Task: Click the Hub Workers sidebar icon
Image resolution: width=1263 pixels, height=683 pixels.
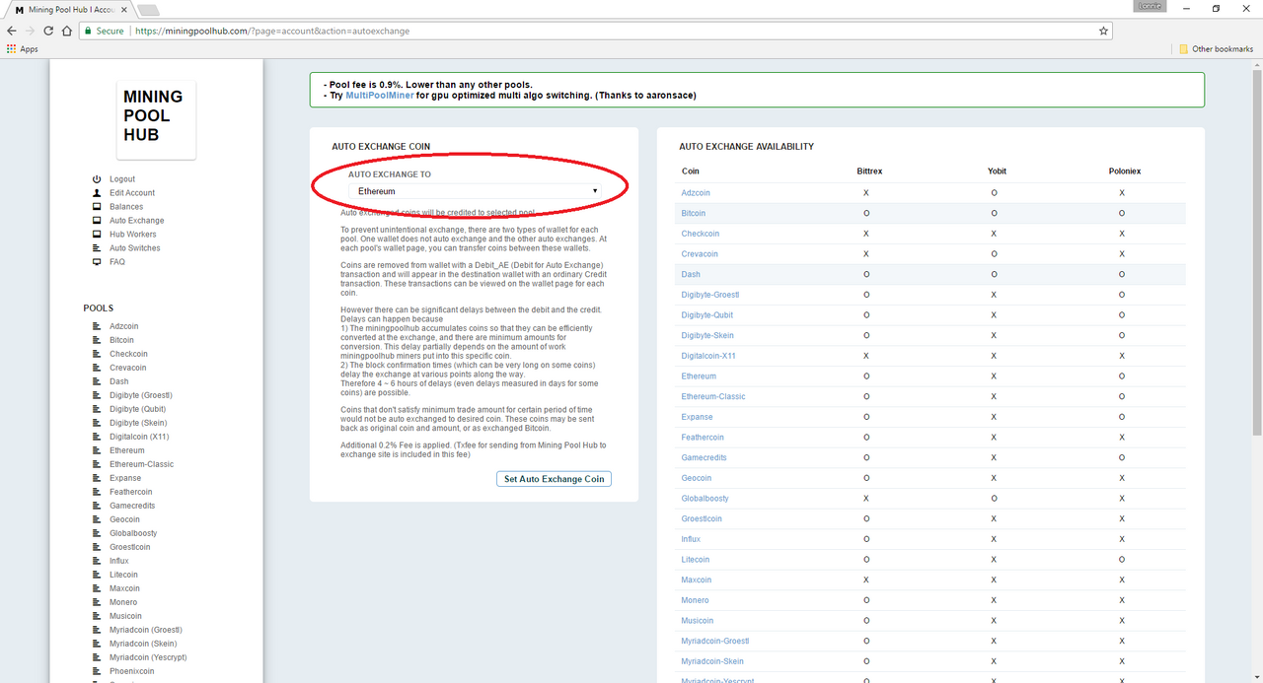Action: (97, 235)
